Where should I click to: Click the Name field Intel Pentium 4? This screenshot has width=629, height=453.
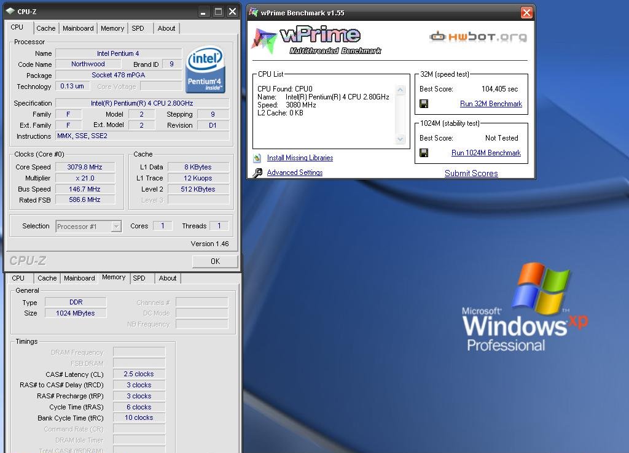(x=118, y=53)
